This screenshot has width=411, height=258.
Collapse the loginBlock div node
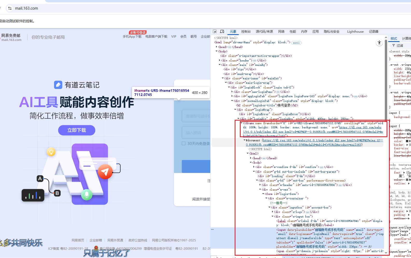[229, 87]
